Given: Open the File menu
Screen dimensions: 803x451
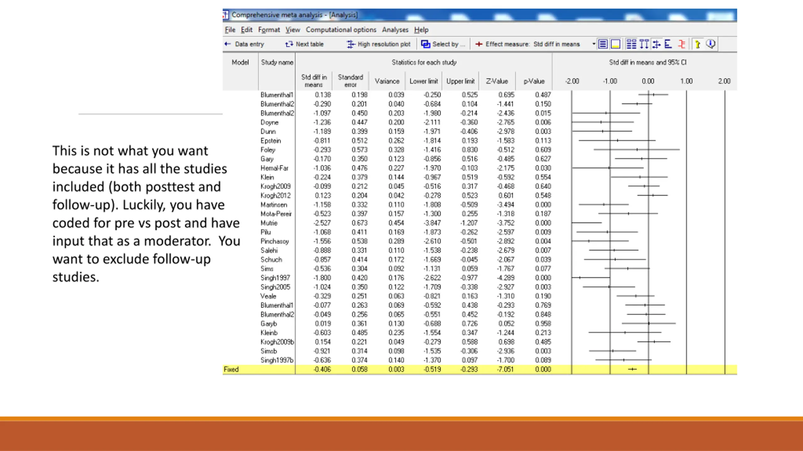Looking at the screenshot, I should coord(230,30).
